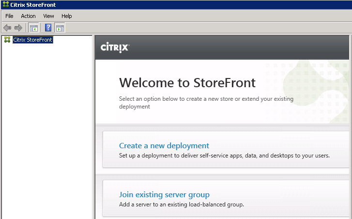Screen dimensions: 352x219
Task: Click the Forward arrow in the toolbar
Action: click(18, 28)
